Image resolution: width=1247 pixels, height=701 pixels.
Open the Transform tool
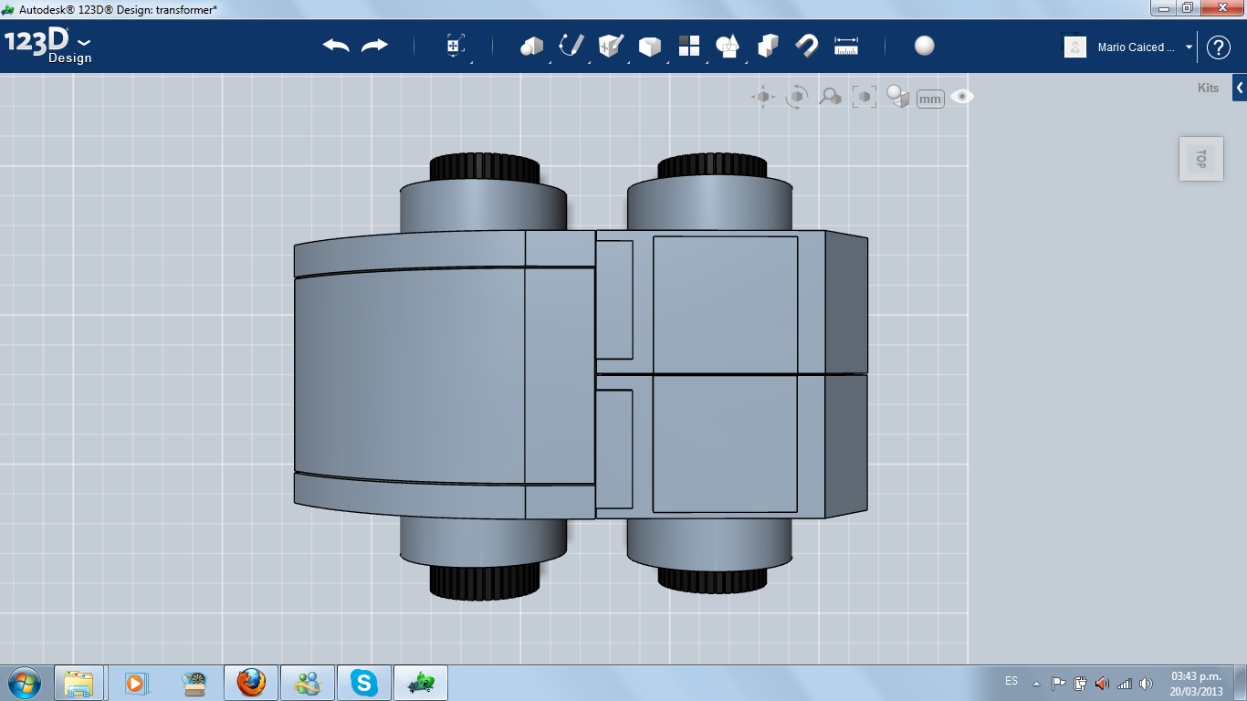(455, 46)
